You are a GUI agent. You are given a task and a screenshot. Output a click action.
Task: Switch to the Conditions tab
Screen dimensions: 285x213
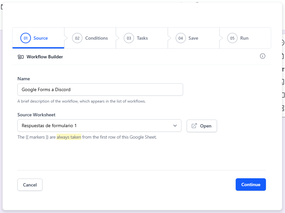coord(97,38)
